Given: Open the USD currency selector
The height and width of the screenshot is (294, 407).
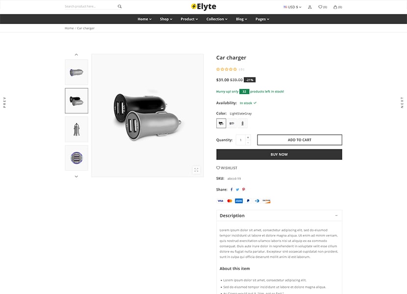Looking at the screenshot, I should point(292,6).
